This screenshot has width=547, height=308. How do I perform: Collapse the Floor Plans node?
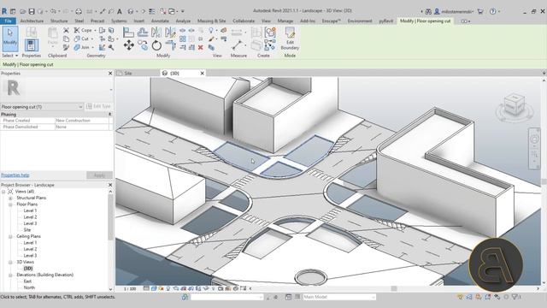tap(10, 204)
